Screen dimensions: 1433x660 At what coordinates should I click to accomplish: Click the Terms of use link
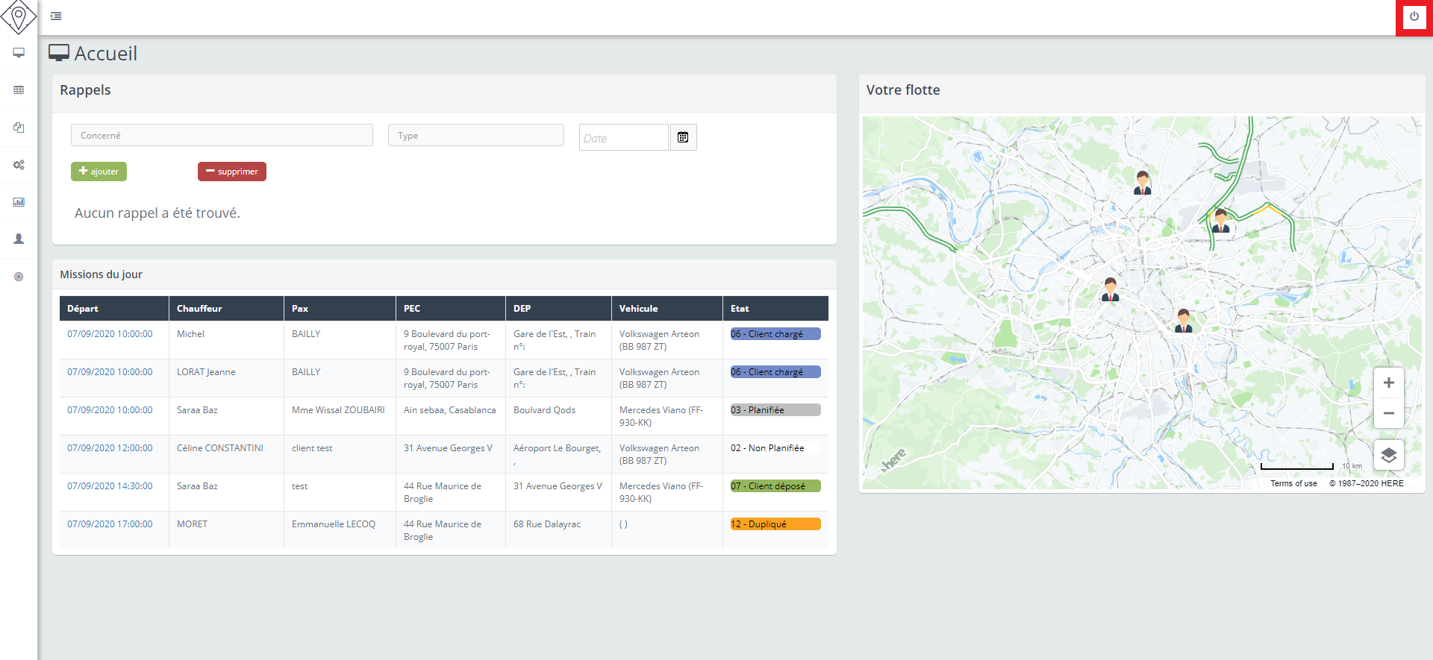pos(1293,483)
